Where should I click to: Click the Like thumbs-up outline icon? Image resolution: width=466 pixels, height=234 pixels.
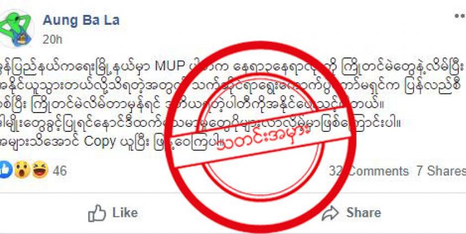(97, 213)
